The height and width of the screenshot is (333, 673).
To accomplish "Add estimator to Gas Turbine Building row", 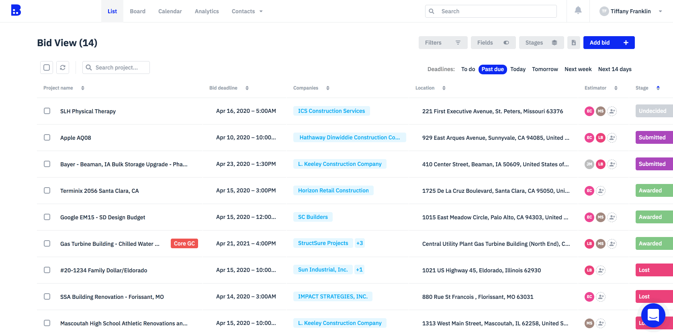I will pos(612,244).
